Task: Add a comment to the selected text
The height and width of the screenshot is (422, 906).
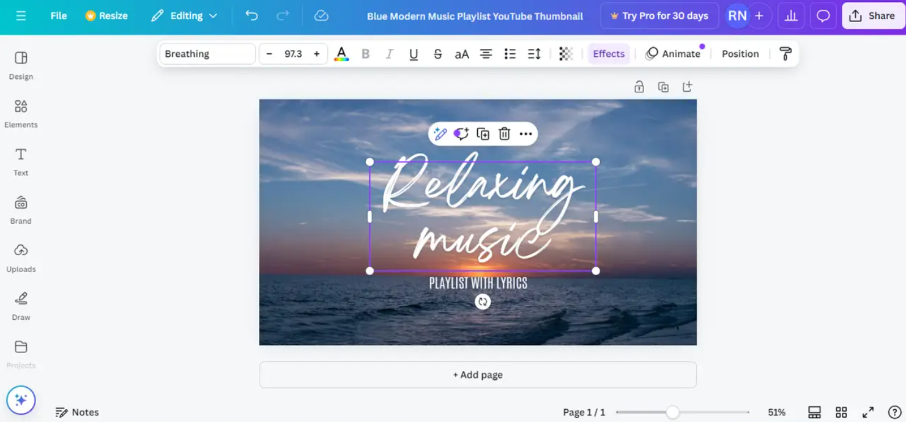Action: [x=461, y=134]
